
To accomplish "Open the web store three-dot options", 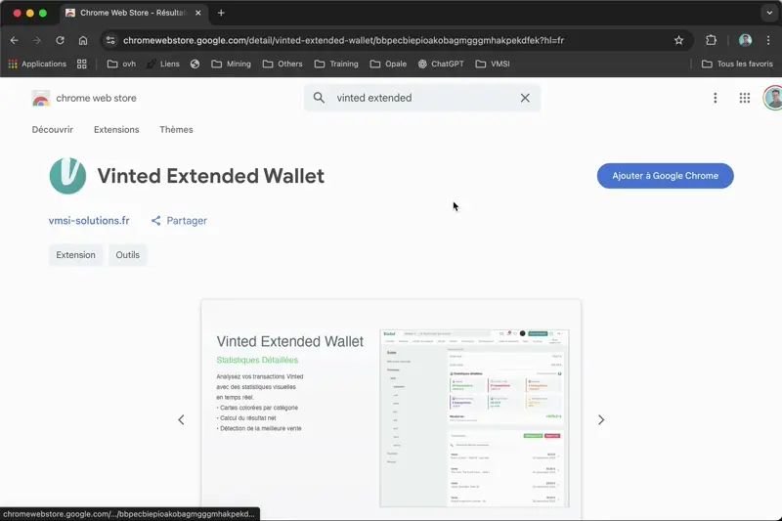I will 716,98.
